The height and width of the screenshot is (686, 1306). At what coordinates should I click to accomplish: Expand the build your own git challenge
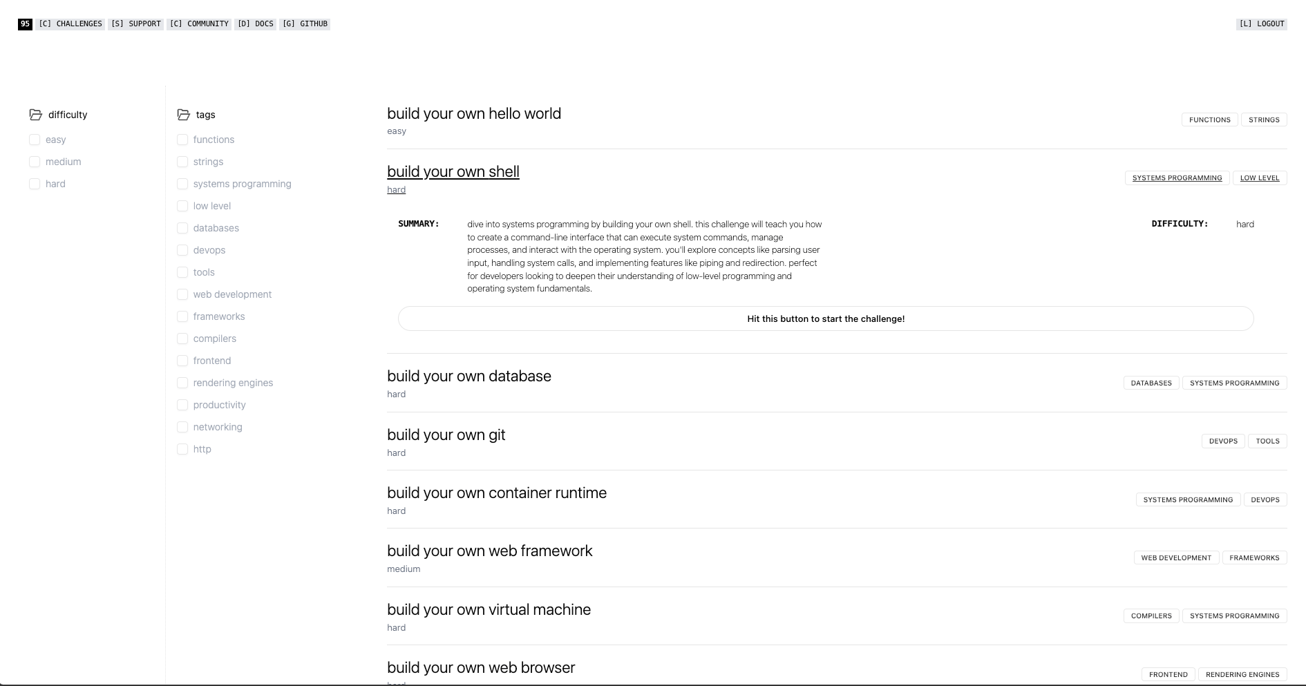coord(446,435)
